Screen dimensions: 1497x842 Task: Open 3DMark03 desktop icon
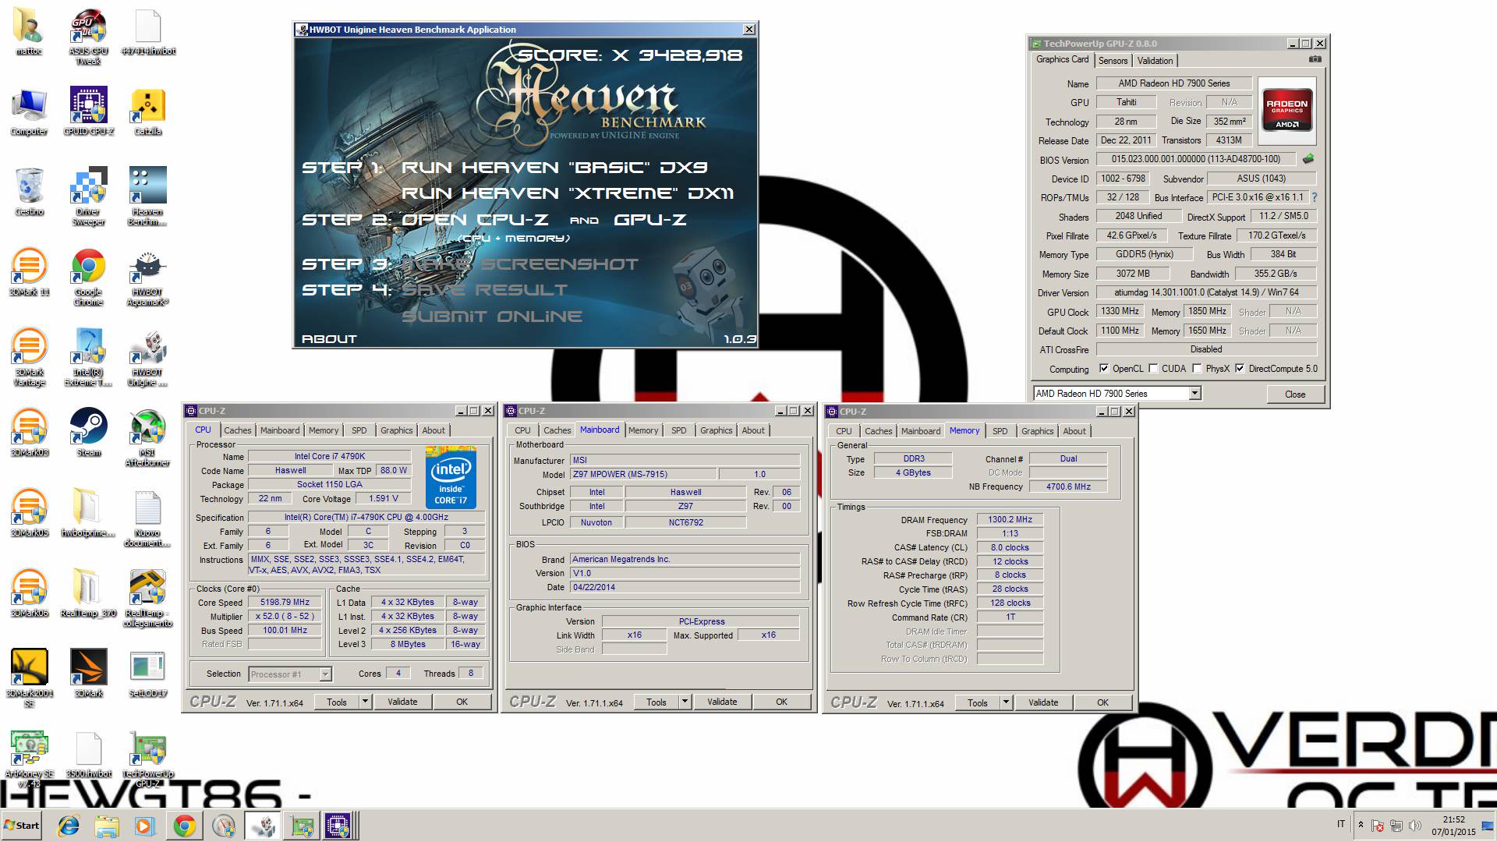[29, 433]
